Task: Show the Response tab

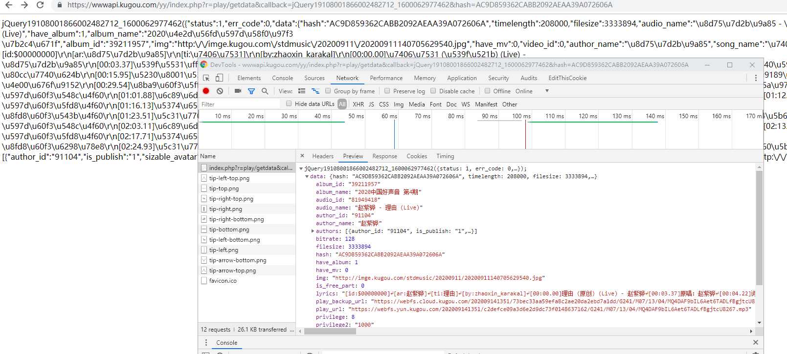Action: pos(385,156)
